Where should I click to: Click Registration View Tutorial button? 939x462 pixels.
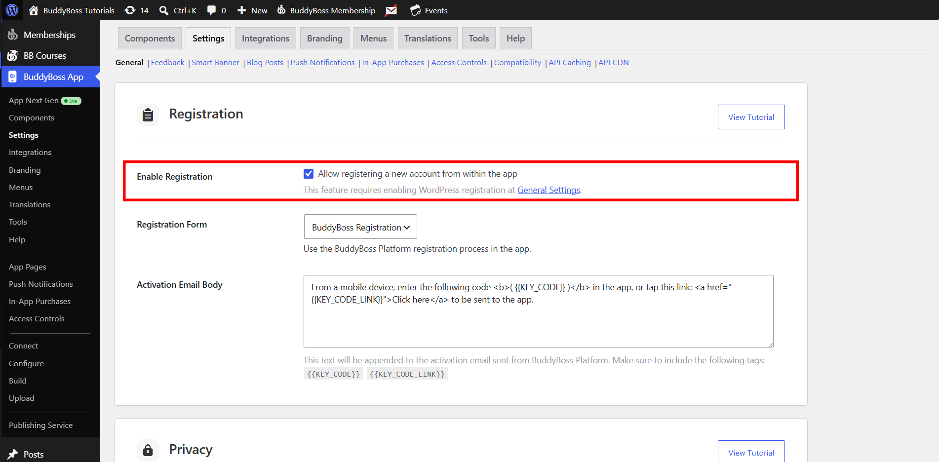(x=751, y=117)
